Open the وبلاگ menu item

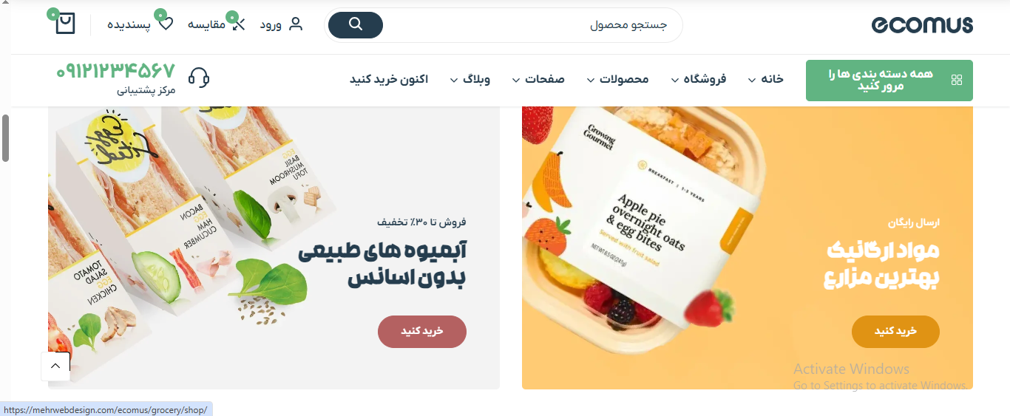pyautogui.click(x=470, y=79)
